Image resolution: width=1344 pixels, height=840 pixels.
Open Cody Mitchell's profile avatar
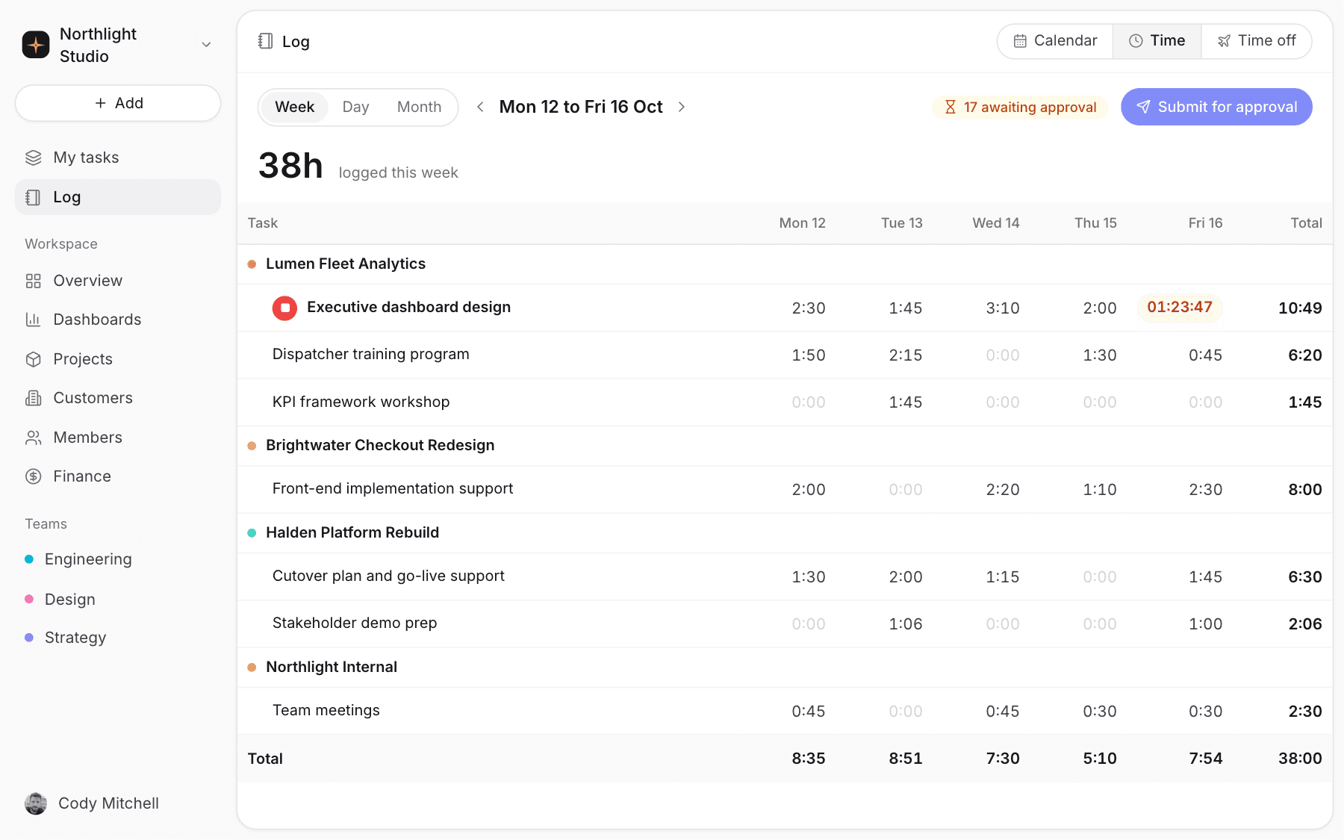[36, 803]
